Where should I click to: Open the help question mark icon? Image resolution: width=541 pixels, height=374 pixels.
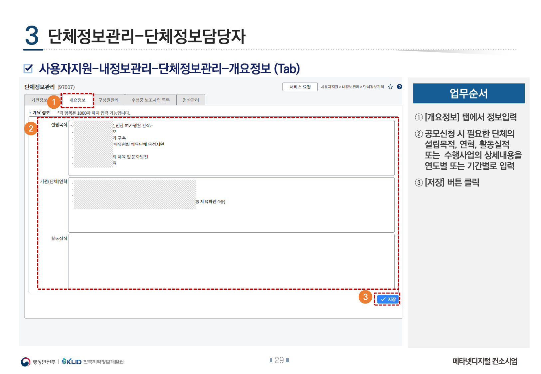click(x=400, y=87)
